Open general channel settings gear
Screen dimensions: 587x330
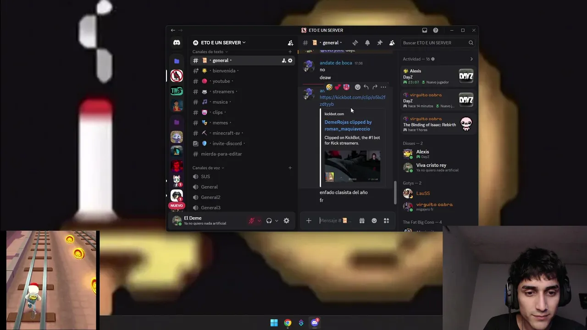tap(290, 60)
